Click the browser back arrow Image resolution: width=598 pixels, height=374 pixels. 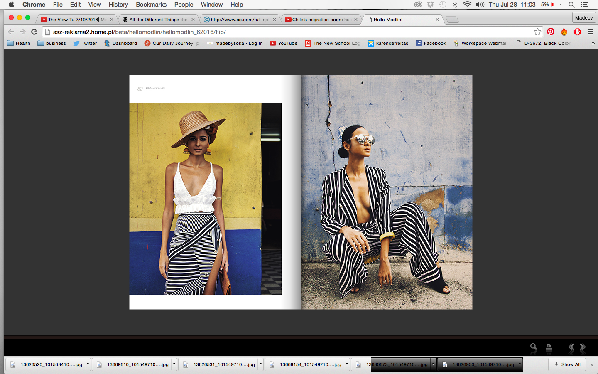click(x=11, y=32)
